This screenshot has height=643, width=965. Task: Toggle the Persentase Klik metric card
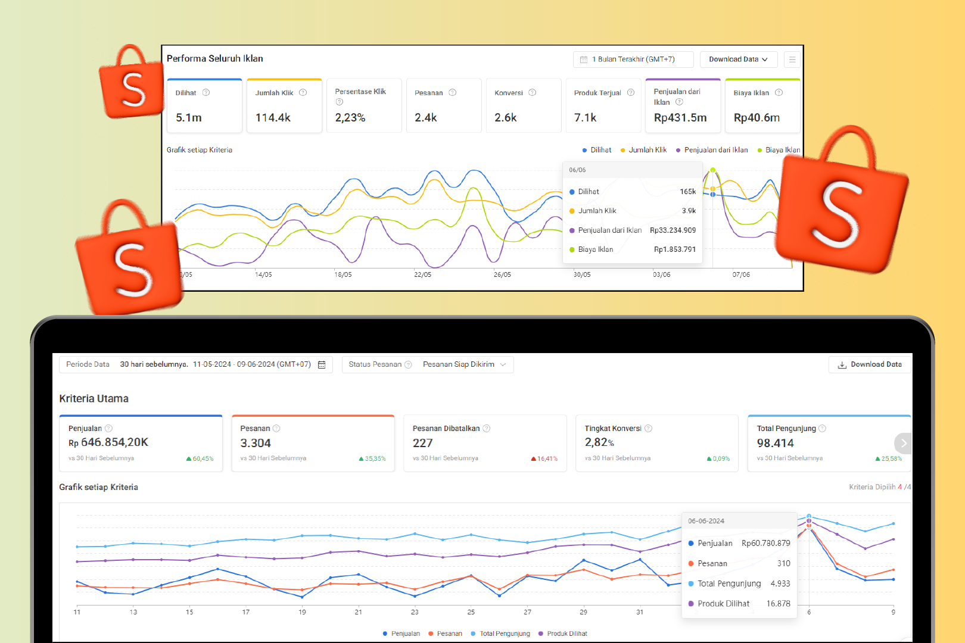pyautogui.click(x=364, y=105)
